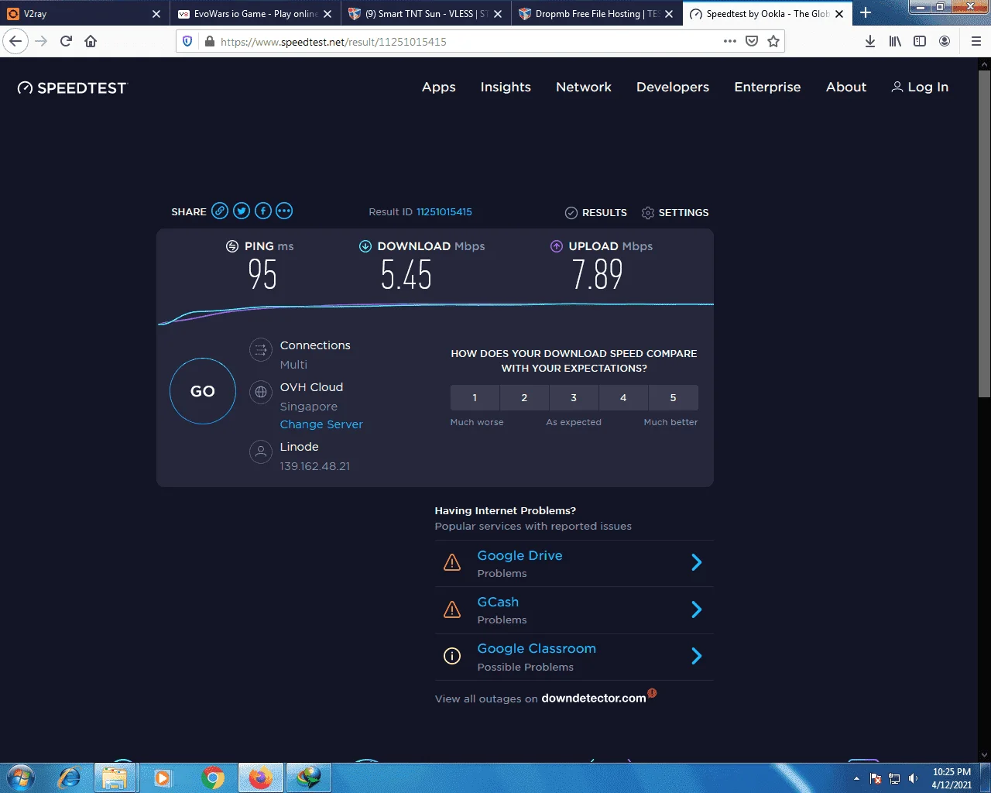Click the Speedtest logo
Image resolution: width=991 pixels, height=793 pixels.
[72, 88]
